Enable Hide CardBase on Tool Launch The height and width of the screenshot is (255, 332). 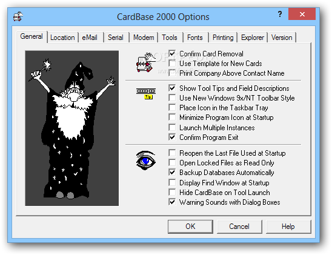(x=172, y=192)
